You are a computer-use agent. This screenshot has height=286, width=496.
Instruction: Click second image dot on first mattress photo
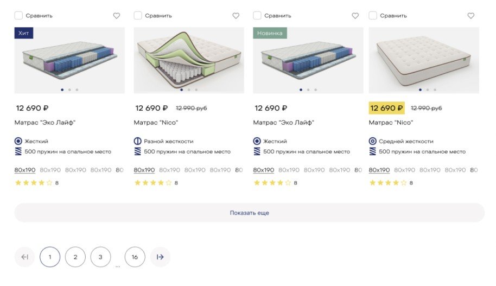coord(69,90)
